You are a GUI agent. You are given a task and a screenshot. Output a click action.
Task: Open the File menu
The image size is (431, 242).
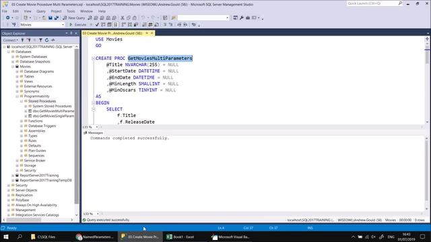pyautogui.click(x=5, y=11)
